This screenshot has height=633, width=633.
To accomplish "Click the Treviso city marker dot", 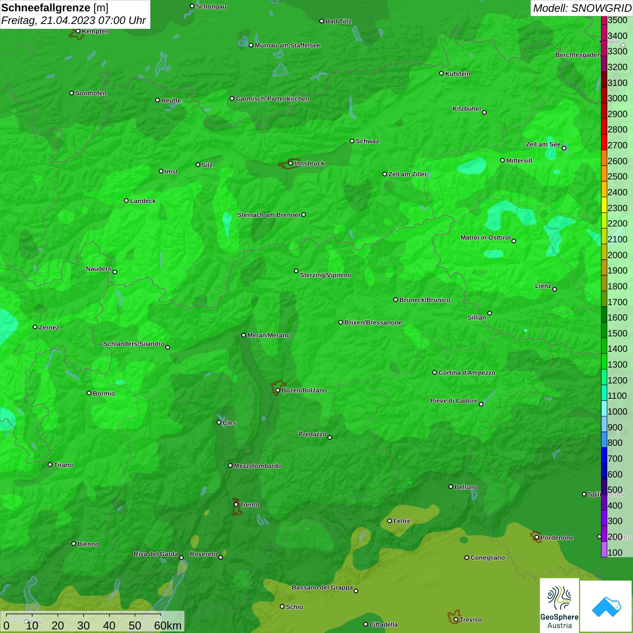I will (x=456, y=619).
